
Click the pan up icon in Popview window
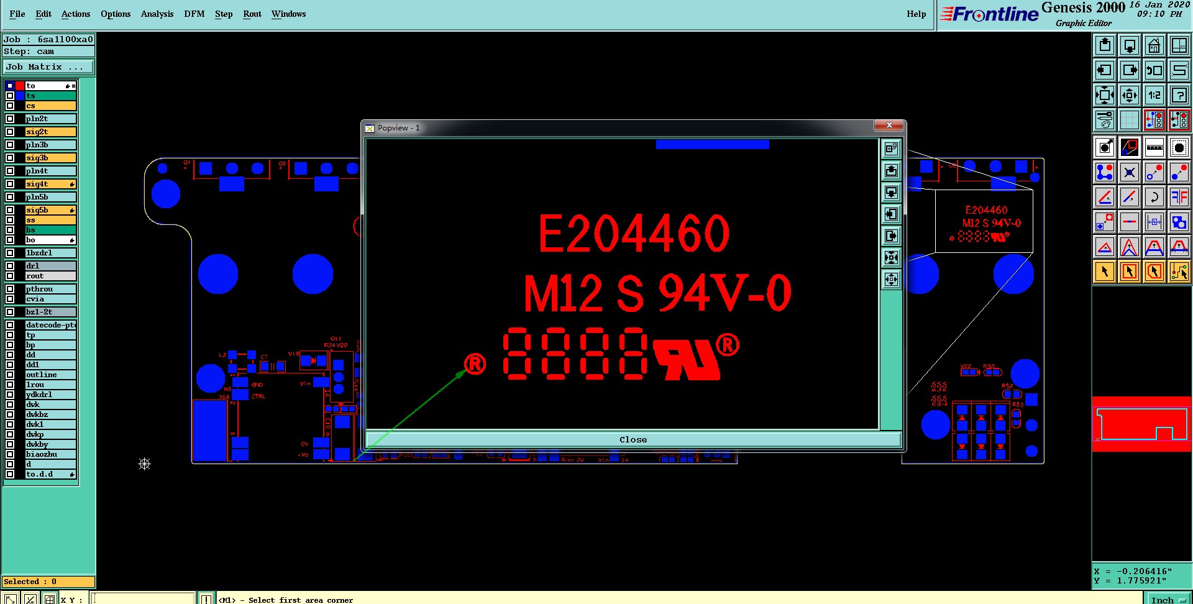click(892, 171)
